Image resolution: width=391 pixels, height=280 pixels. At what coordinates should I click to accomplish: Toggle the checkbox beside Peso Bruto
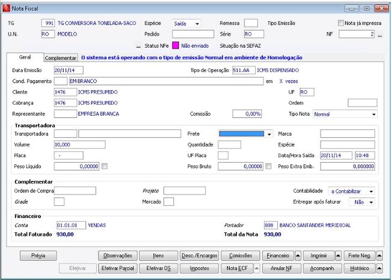tap(268, 166)
